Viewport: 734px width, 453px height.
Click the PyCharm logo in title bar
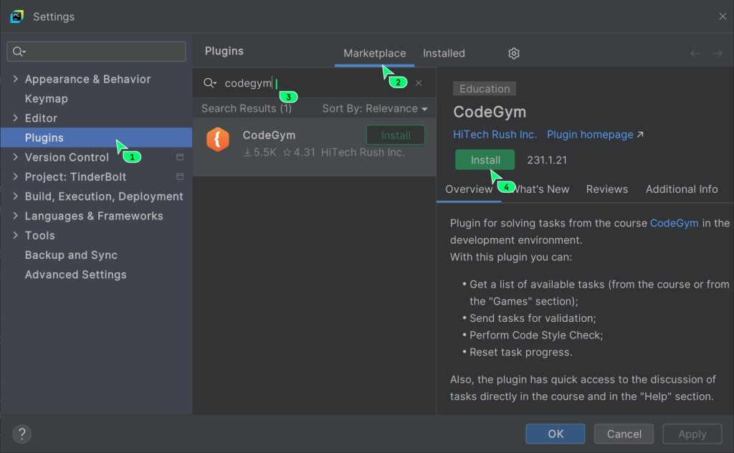click(16, 16)
